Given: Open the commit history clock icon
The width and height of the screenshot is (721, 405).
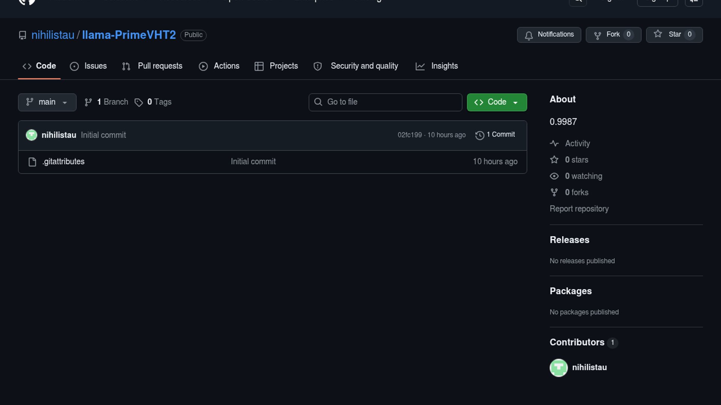Looking at the screenshot, I should 480,135.
